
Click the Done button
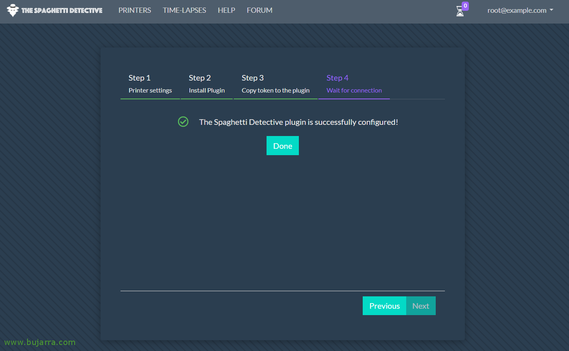[x=283, y=146]
